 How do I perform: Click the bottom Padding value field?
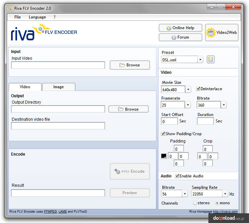179,163
